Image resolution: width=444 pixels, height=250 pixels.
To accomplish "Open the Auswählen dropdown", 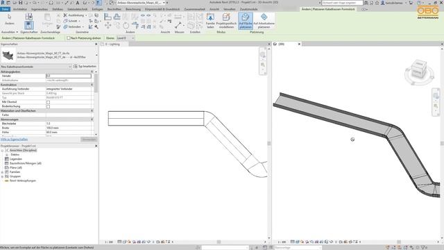I will pyautogui.click(x=10, y=32).
